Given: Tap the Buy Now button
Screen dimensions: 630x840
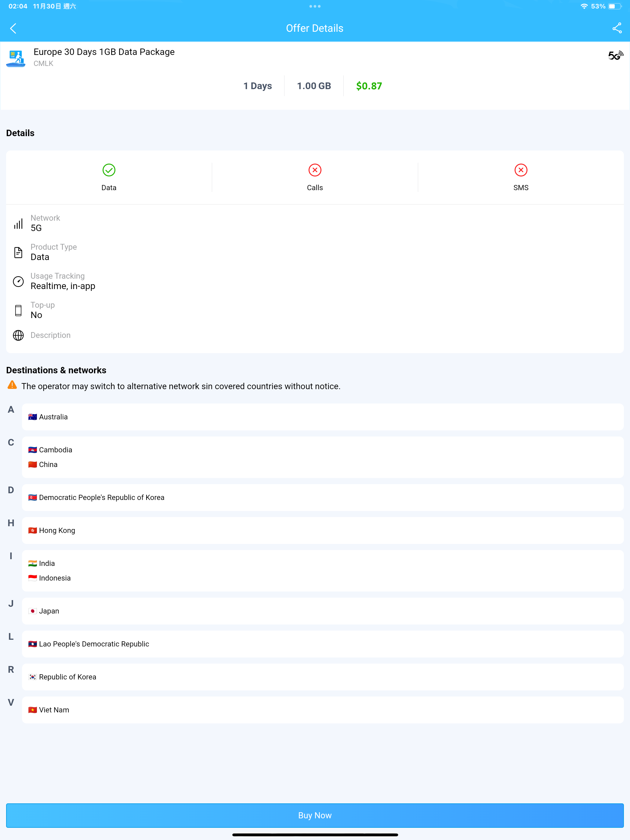Looking at the screenshot, I should (315, 815).
